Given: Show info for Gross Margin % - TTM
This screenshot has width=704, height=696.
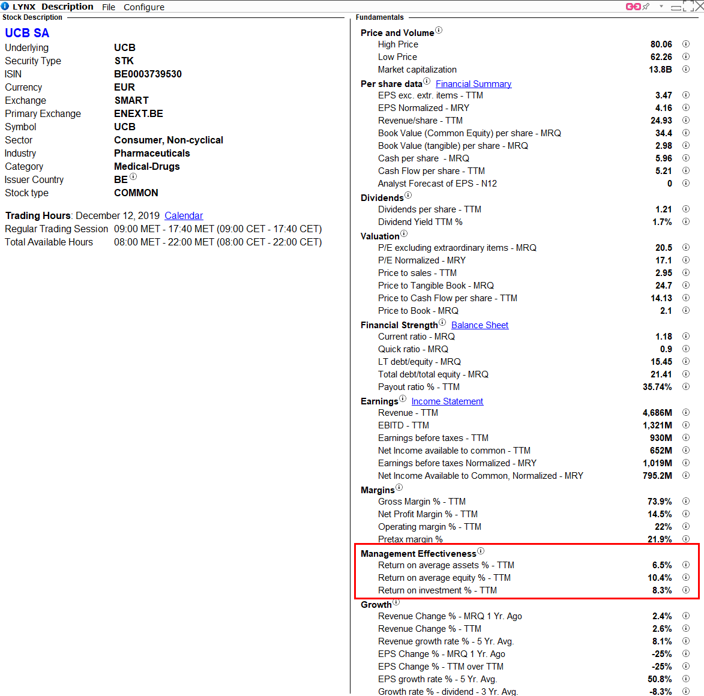Looking at the screenshot, I should 685,501.
